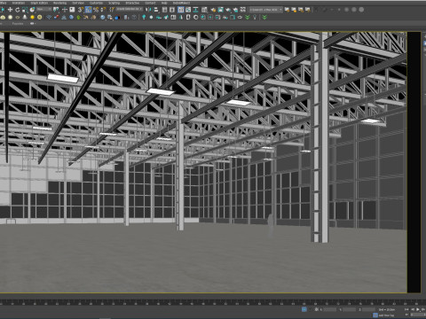Open Edit Named Selection Sets
This screenshot has height=319, width=426.
[x=112, y=10]
